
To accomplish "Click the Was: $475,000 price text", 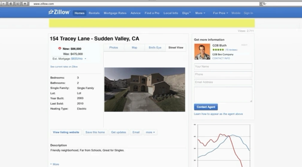I will pos(73,54).
